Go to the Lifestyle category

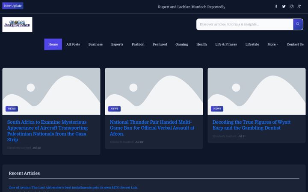(x=252, y=44)
